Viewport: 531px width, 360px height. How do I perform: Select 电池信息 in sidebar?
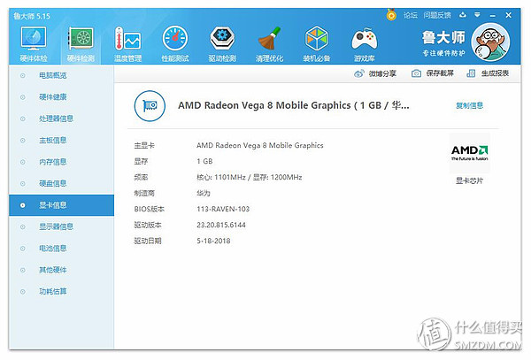coord(52,249)
